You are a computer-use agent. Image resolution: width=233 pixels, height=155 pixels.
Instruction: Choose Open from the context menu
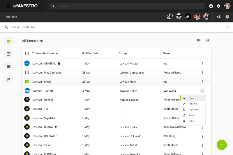pyautogui.click(x=193, y=98)
